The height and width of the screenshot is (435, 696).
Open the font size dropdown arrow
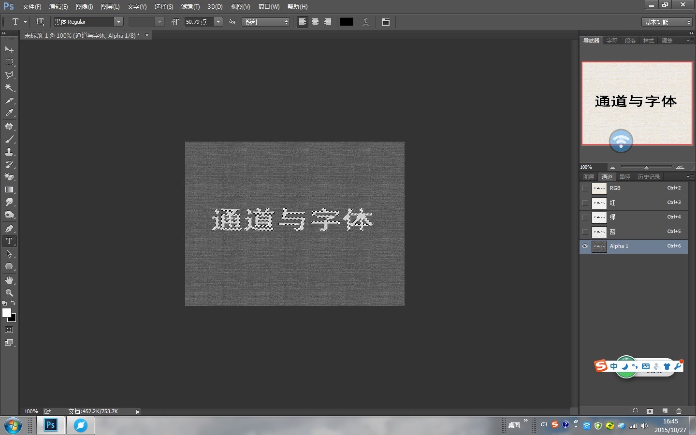pyautogui.click(x=218, y=22)
